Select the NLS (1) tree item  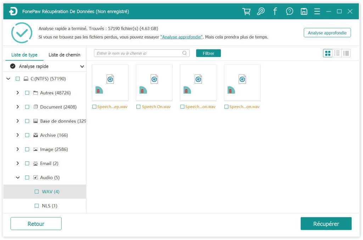click(45, 206)
